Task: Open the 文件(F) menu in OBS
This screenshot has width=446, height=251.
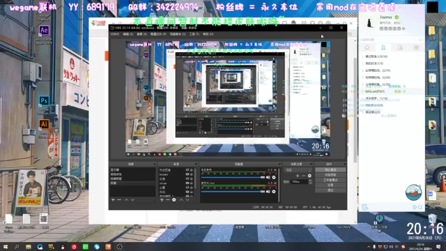Action: 114,34
